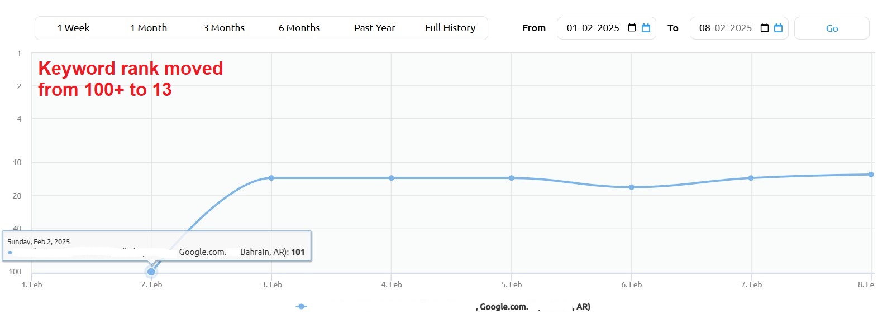Select the 7 Feb data point
The image size is (892, 319).
point(751,178)
